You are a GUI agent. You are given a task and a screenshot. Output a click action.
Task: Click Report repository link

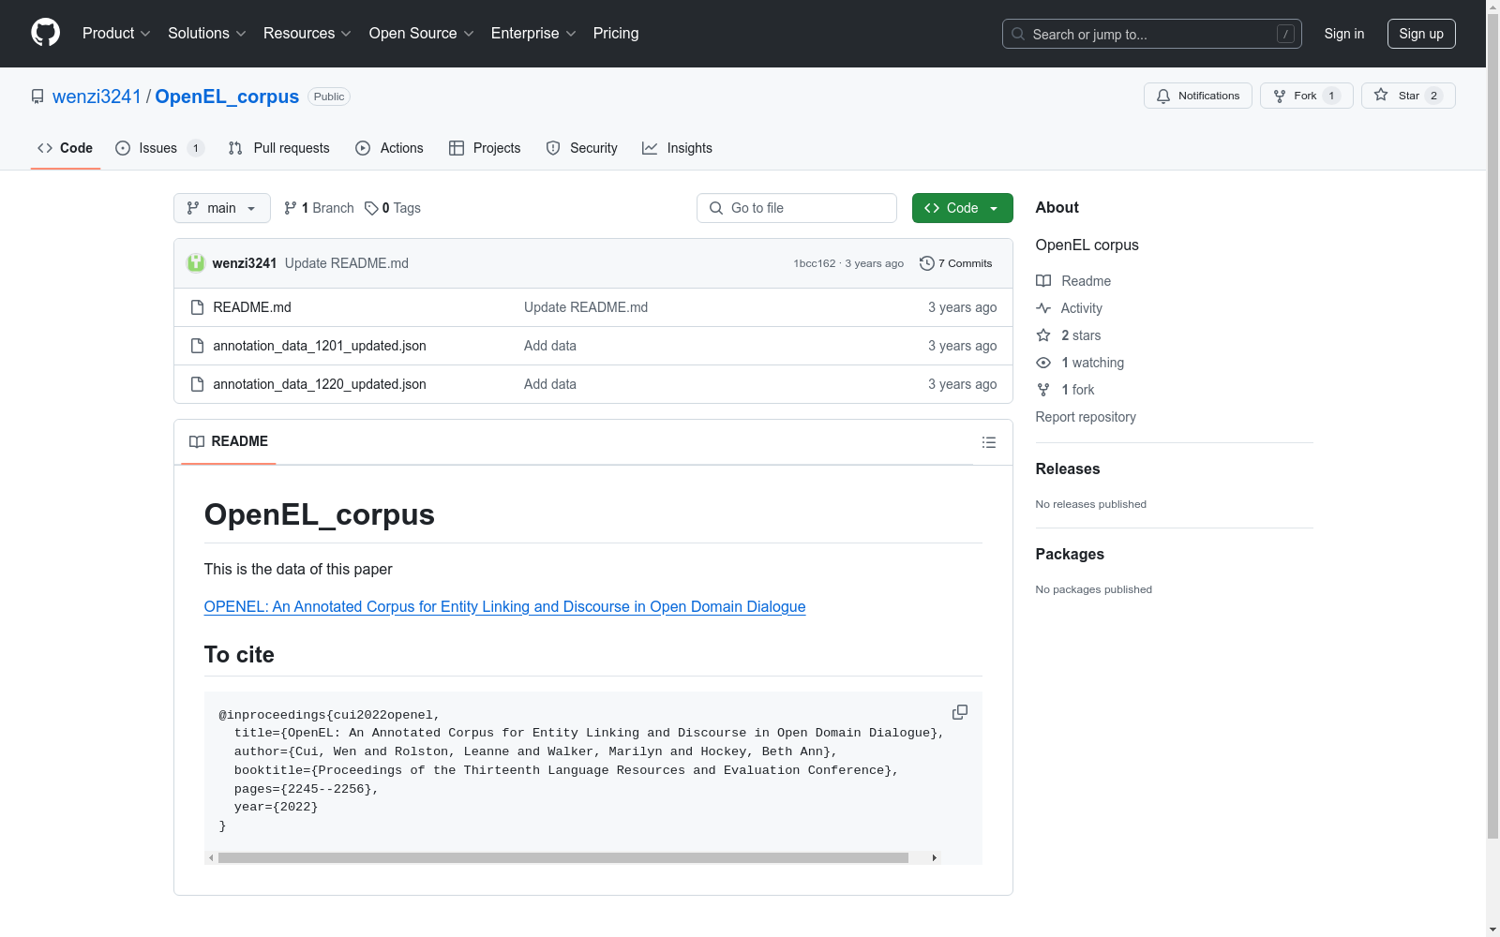1086,417
